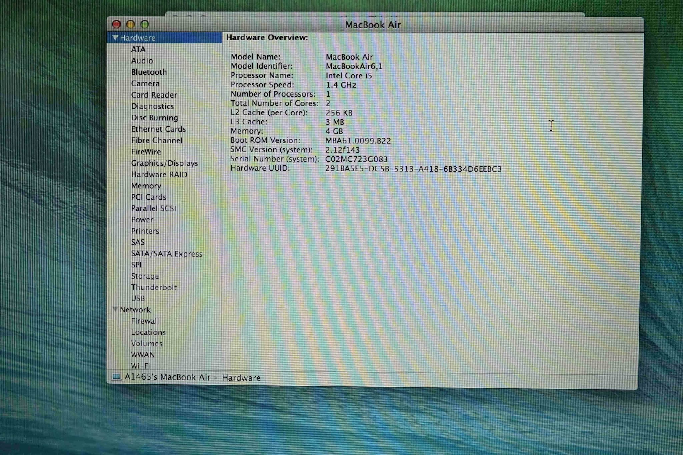Viewport: 683px width, 455px height.
Task: Select Printers in the sidebar
Action: point(145,231)
